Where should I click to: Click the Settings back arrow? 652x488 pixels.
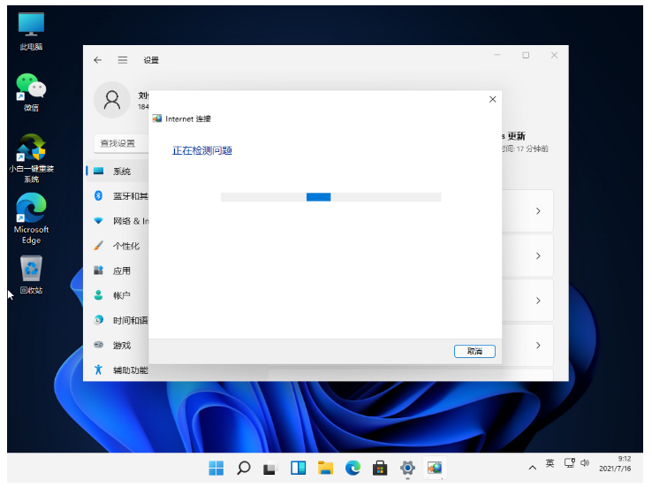[98, 60]
